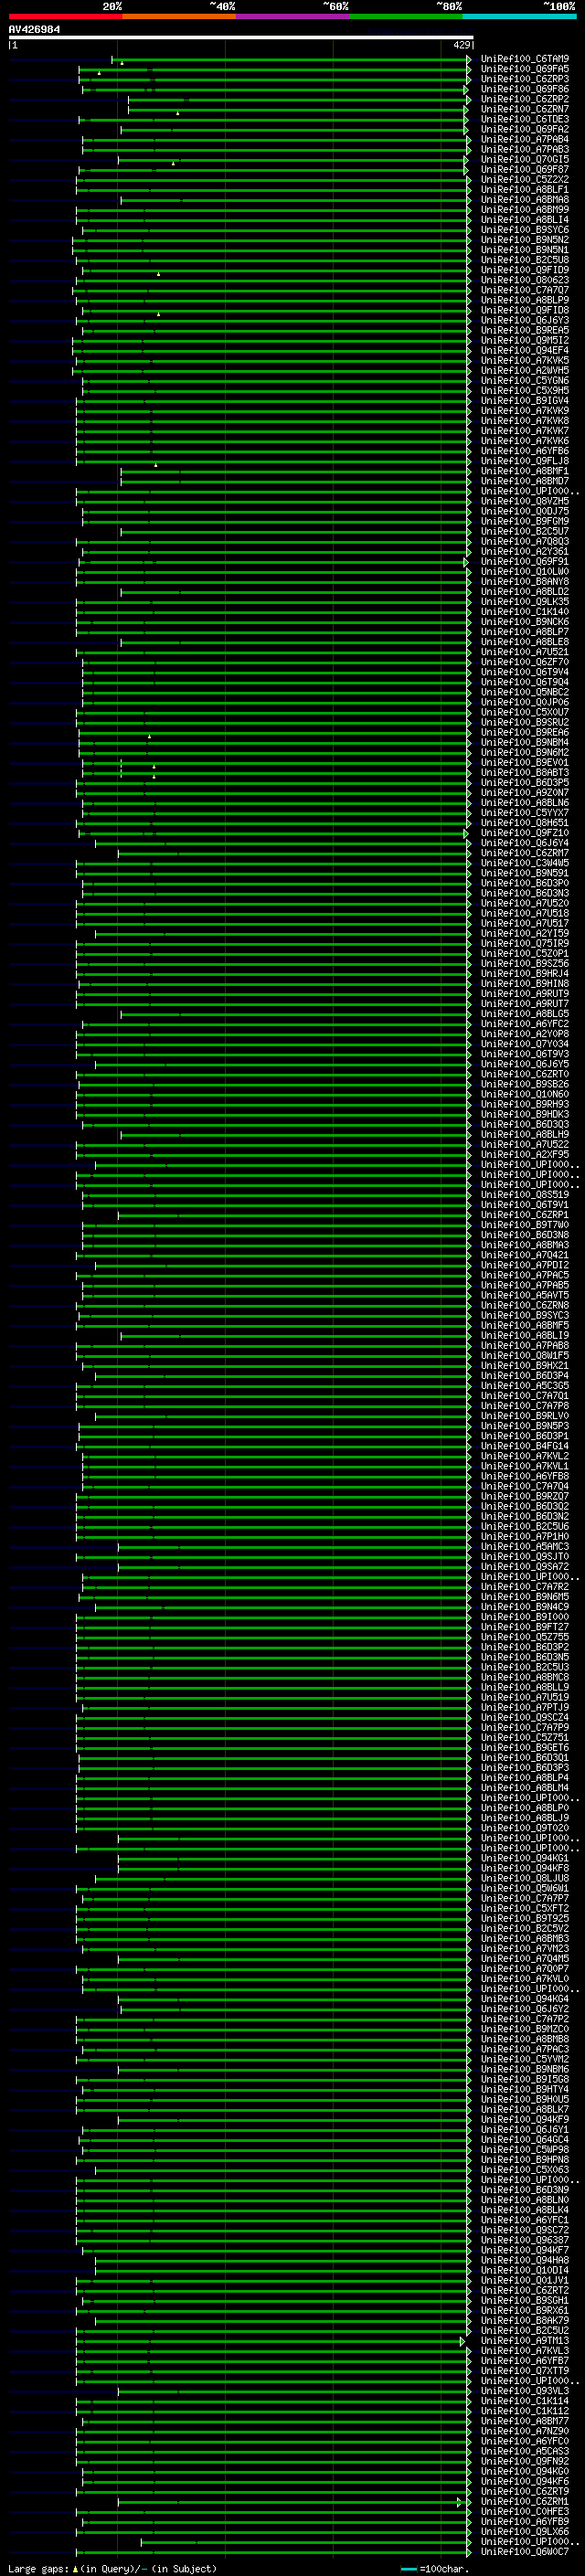Click the UniRef100_B9RZQ7 label
This screenshot has width=585, height=2576.
[x=524, y=1496]
